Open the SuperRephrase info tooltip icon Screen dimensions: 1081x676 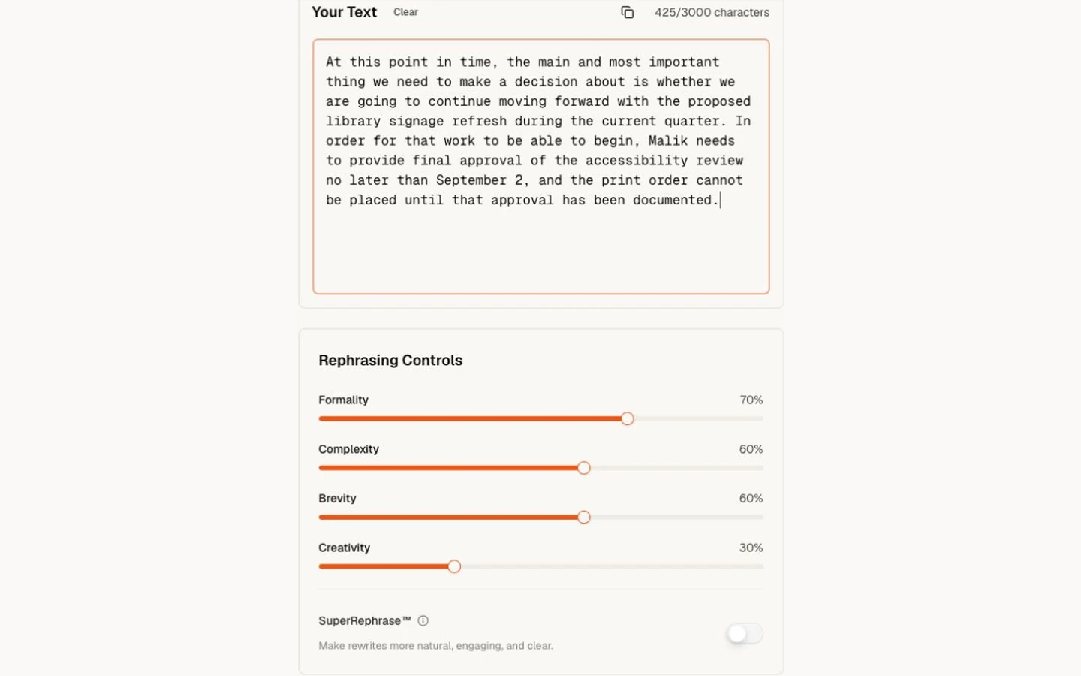[423, 620]
